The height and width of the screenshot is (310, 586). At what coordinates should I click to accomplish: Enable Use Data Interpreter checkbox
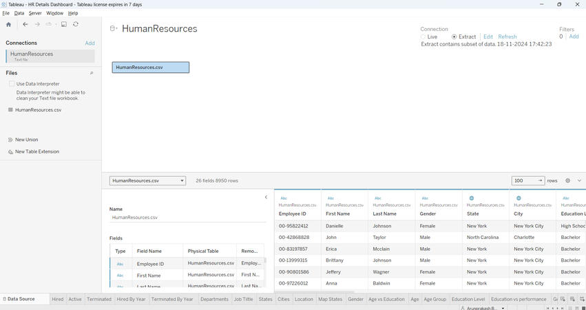tap(12, 84)
